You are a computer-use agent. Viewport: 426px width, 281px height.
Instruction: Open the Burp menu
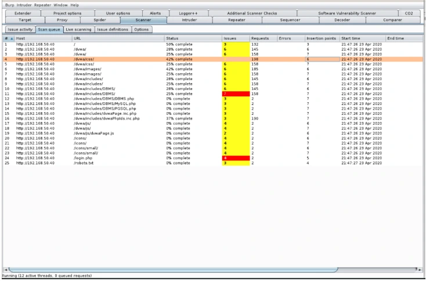9,5
